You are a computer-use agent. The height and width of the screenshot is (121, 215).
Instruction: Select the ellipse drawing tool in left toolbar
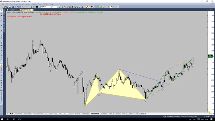[1, 43]
